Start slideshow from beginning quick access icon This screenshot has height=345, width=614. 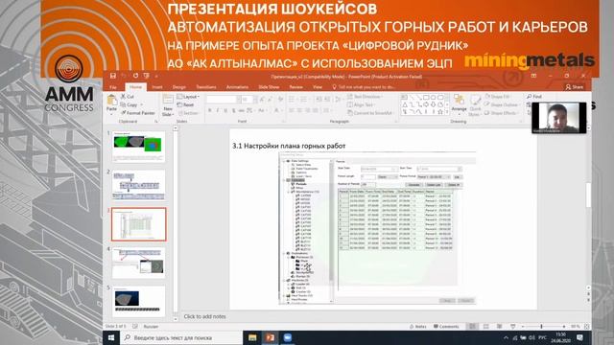(x=146, y=76)
